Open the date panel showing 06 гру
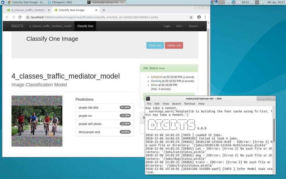 (276, 2)
